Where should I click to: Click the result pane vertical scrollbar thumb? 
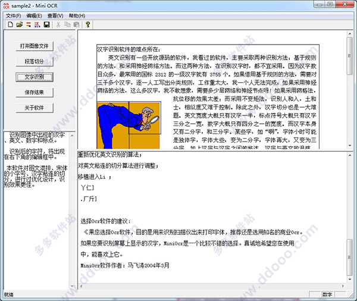point(350,258)
